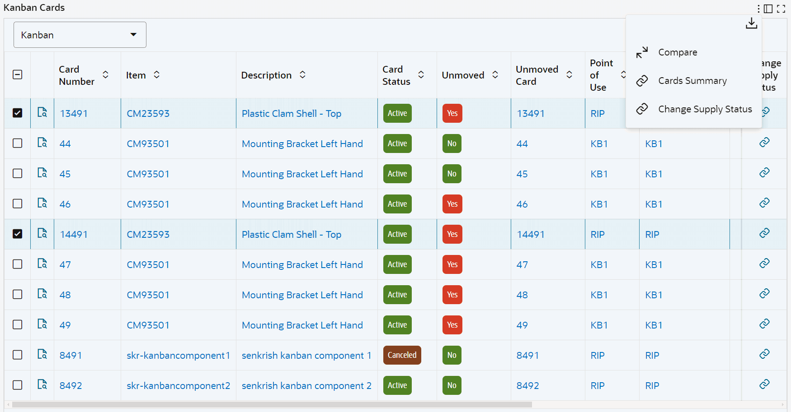791x412 pixels.
Task: Open item CM23593 in row 14491
Action: (148, 235)
